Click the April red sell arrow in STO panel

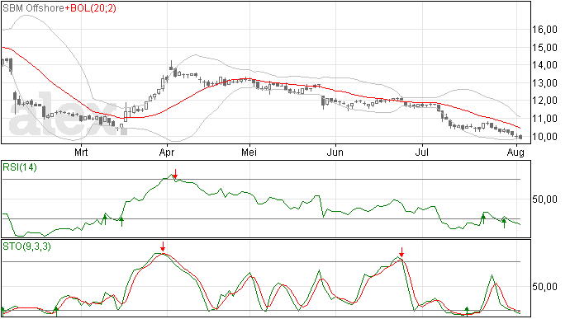pos(163,246)
